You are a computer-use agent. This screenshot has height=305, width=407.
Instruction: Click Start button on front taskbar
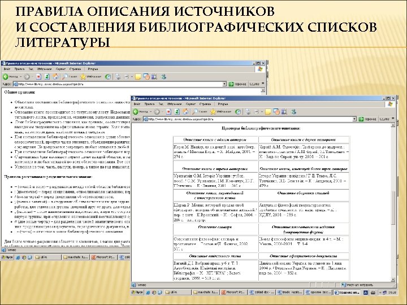(x=137, y=293)
